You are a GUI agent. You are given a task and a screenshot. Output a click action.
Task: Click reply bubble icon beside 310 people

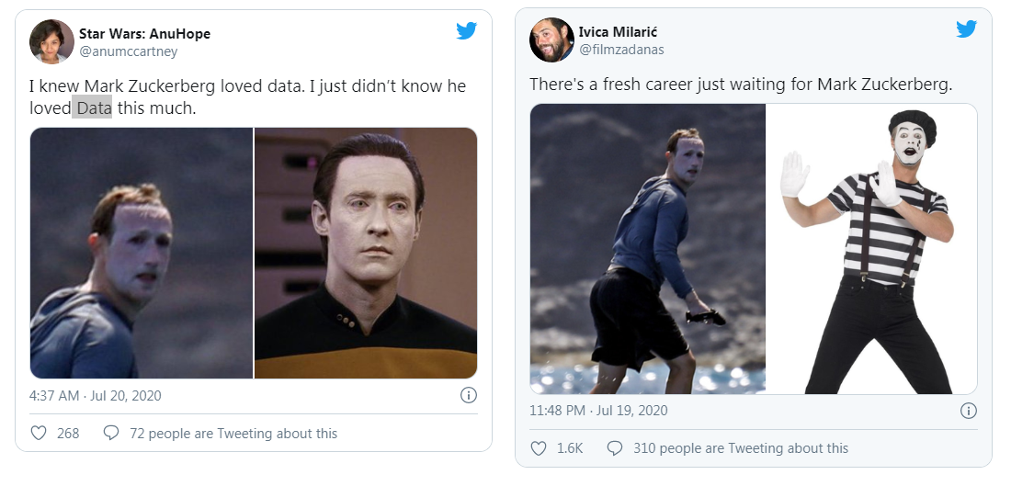(x=615, y=448)
